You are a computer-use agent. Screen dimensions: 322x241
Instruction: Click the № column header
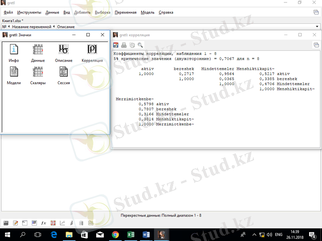click(6, 27)
